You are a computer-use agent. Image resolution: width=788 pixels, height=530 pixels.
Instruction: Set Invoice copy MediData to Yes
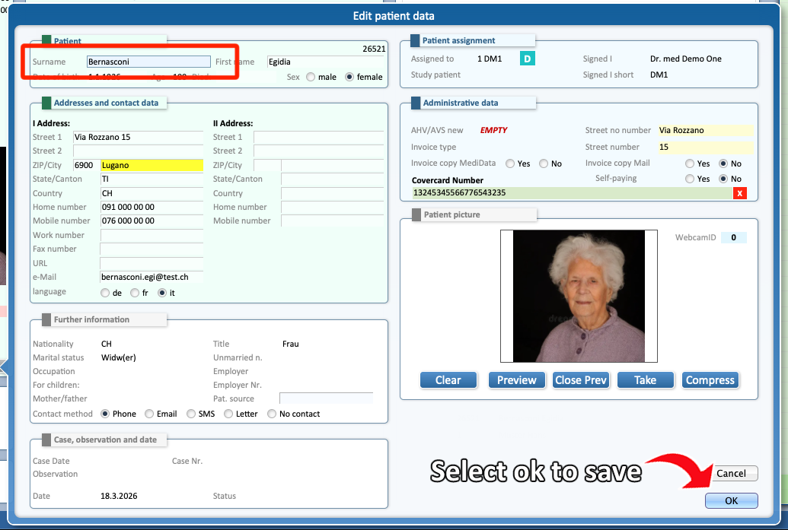[510, 163]
